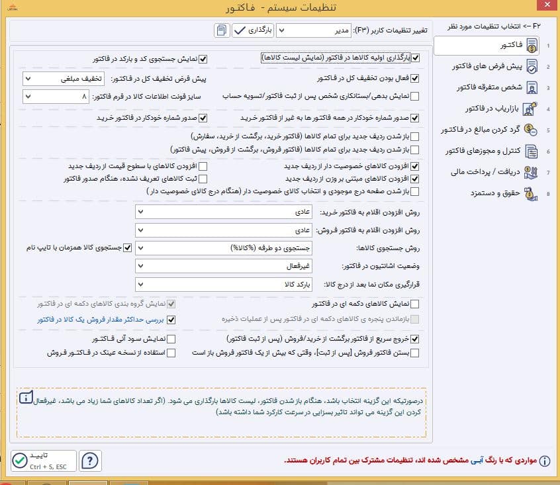Select the salary and wages (حقوق و دستمزد) menu item
This screenshot has height=485, width=560.
[495, 193]
